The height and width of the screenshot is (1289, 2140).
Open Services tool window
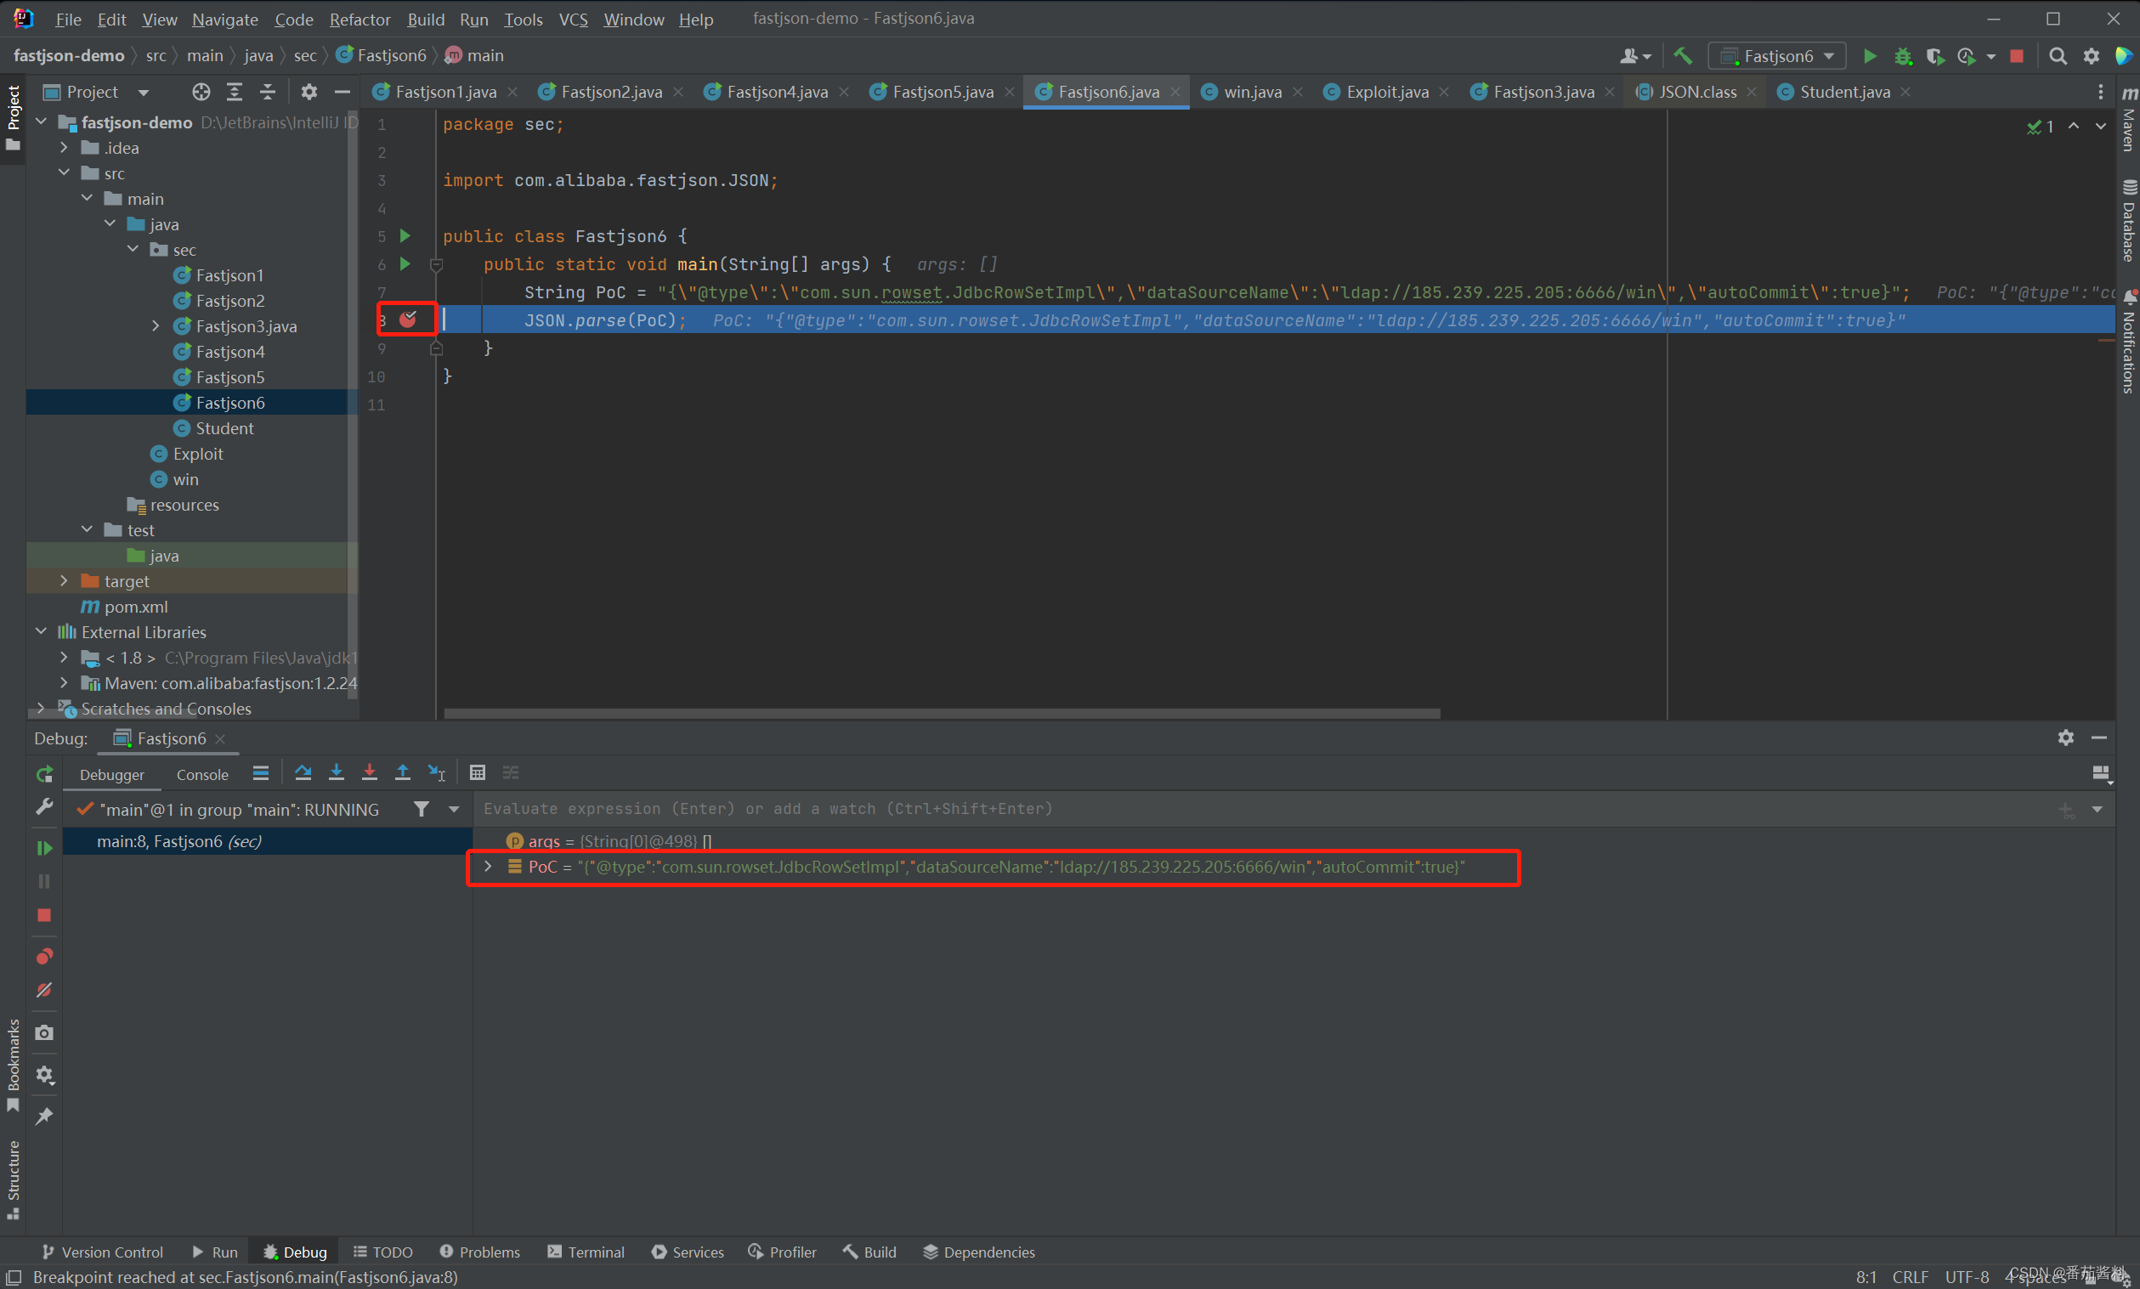pos(687,1252)
